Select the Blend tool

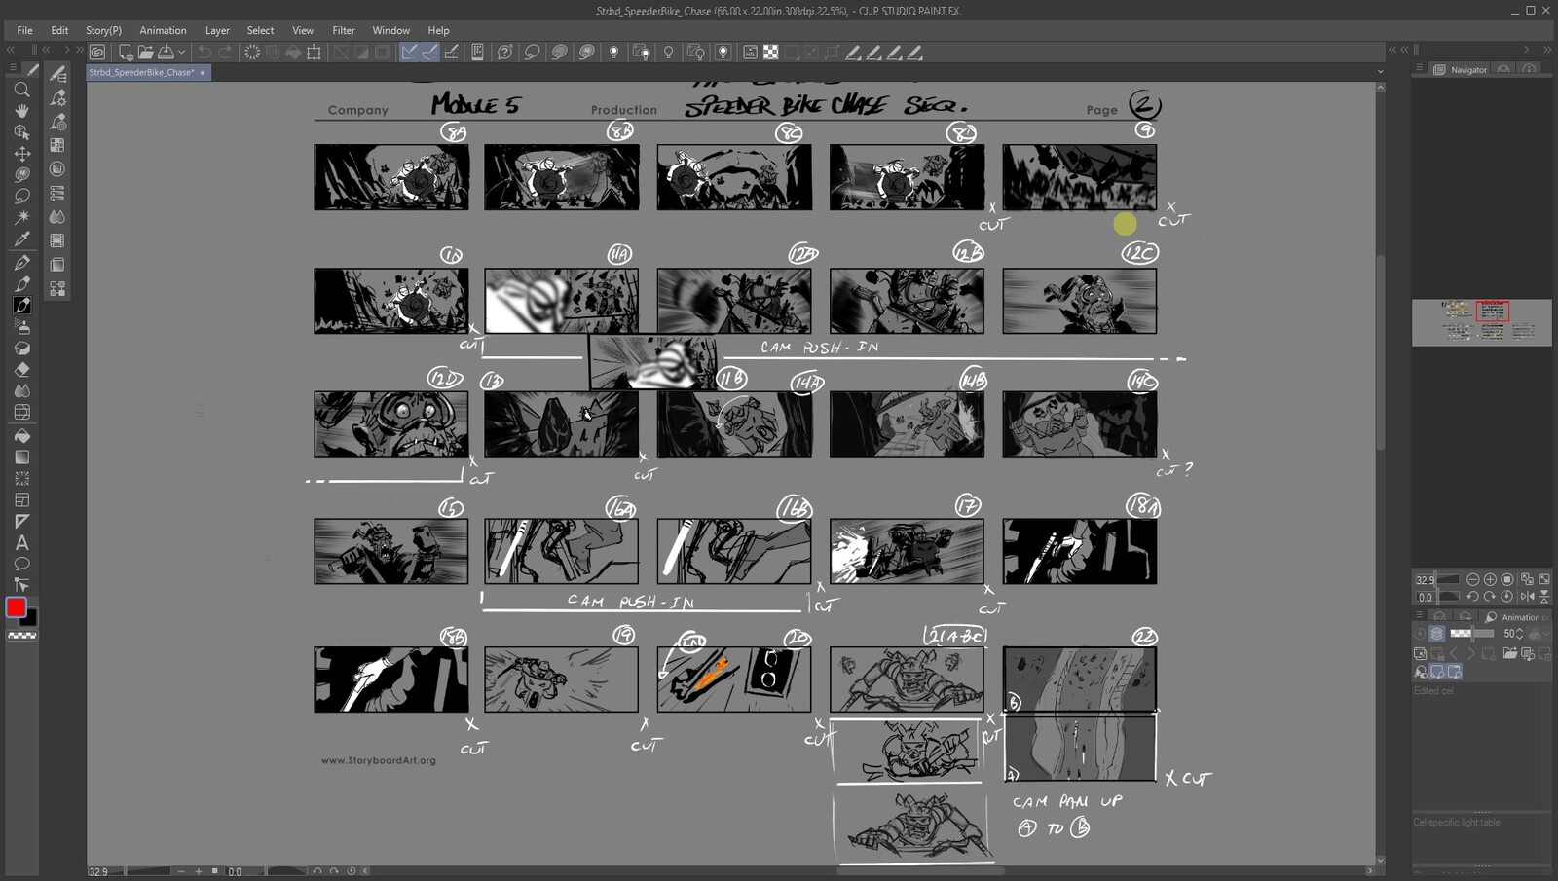21,391
